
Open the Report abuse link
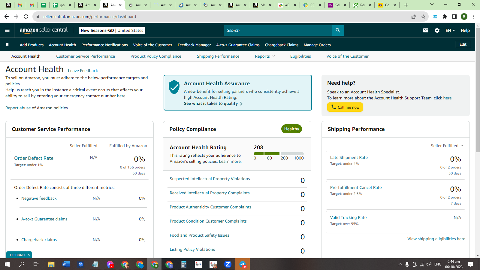click(18, 108)
